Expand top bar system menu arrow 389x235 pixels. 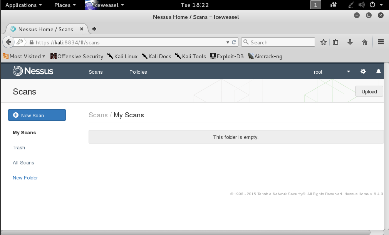point(381,5)
